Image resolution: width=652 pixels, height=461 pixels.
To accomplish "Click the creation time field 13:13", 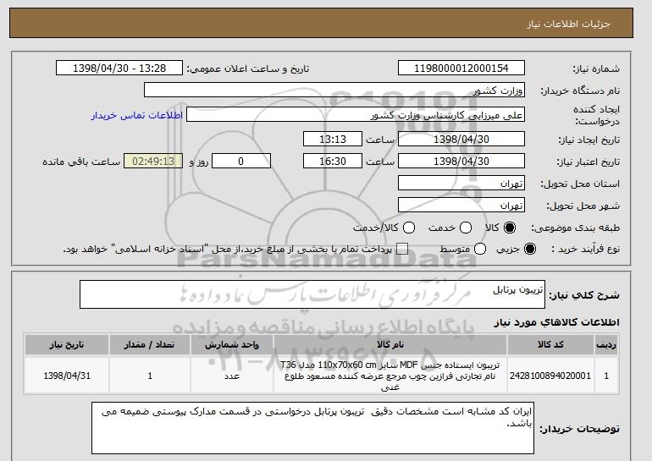I will [x=333, y=139].
